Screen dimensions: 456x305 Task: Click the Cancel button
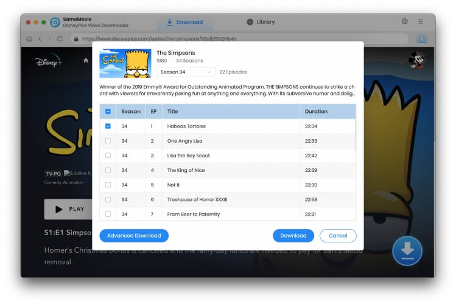338,236
